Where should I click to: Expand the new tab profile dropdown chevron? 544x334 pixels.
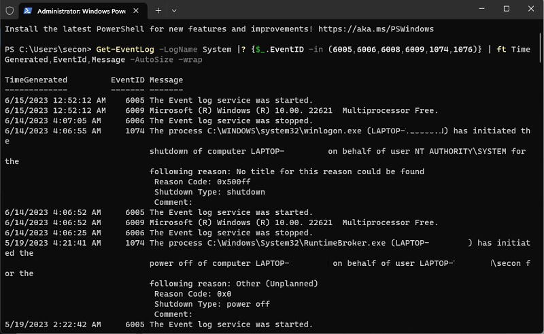coord(174,11)
